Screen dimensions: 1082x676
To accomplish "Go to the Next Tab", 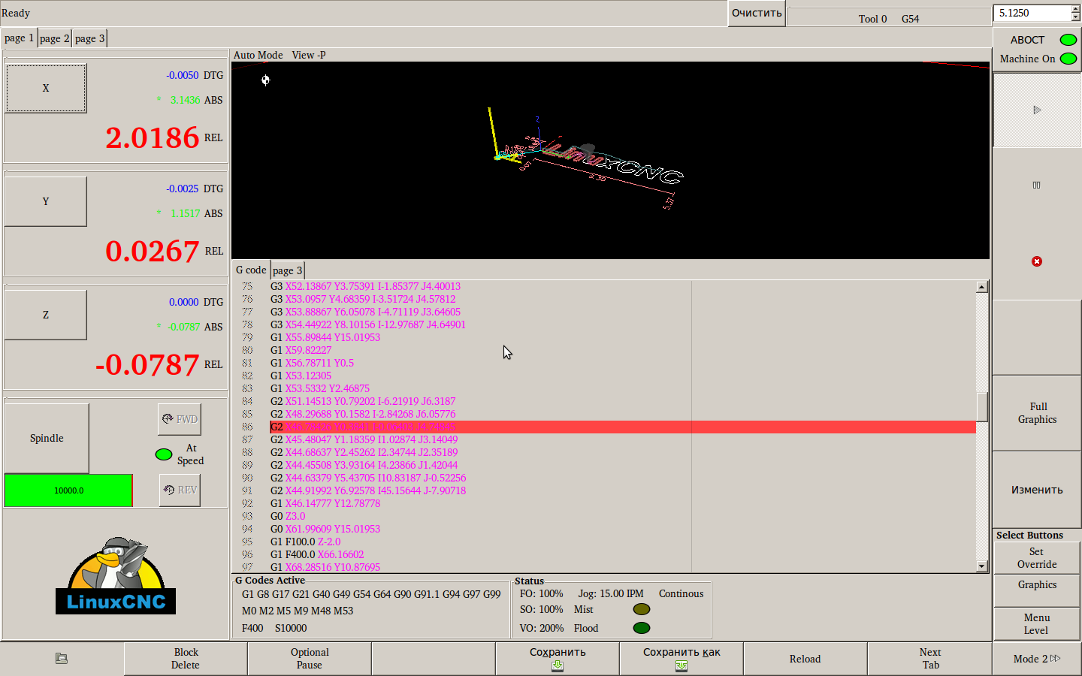I will [930, 659].
